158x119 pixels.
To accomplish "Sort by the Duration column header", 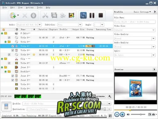I will [x=43, y=30].
